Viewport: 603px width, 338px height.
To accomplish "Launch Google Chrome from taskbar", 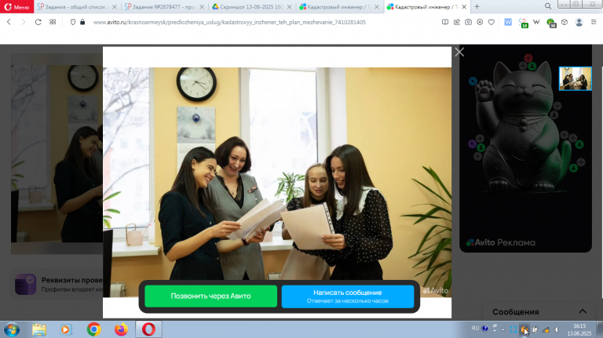I will point(93,329).
